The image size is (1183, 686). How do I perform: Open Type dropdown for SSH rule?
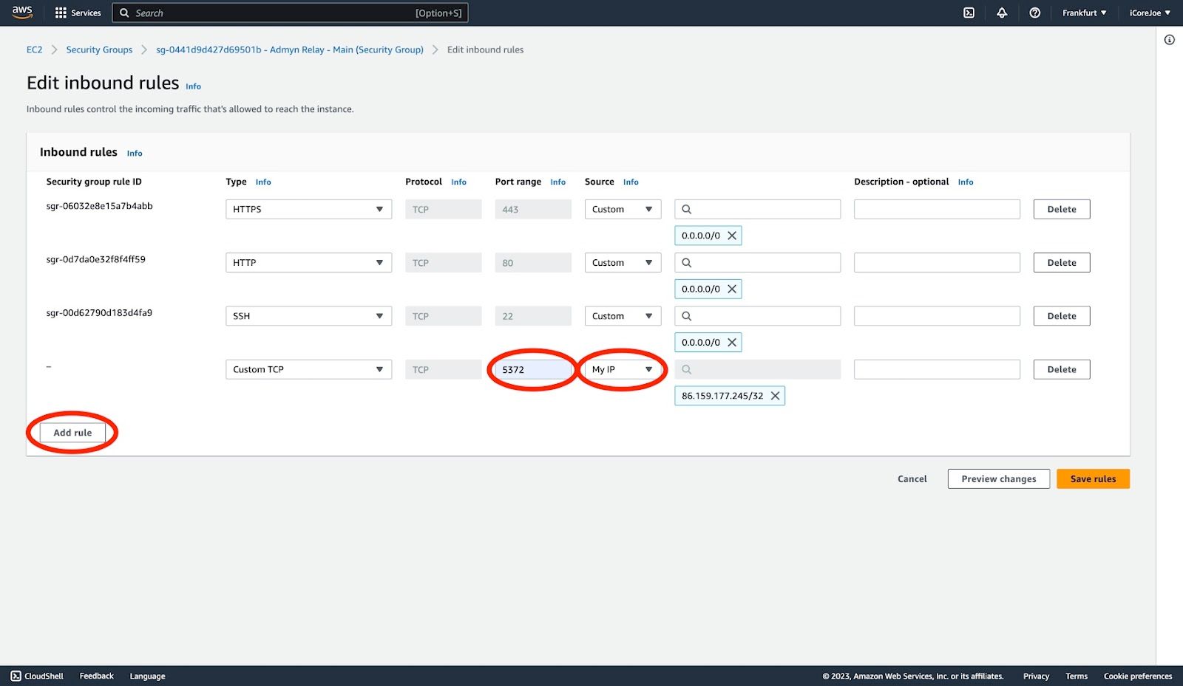[x=308, y=316]
